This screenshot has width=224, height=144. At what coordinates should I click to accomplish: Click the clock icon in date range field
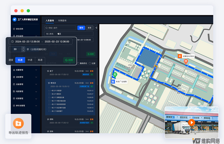coord(12,42)
